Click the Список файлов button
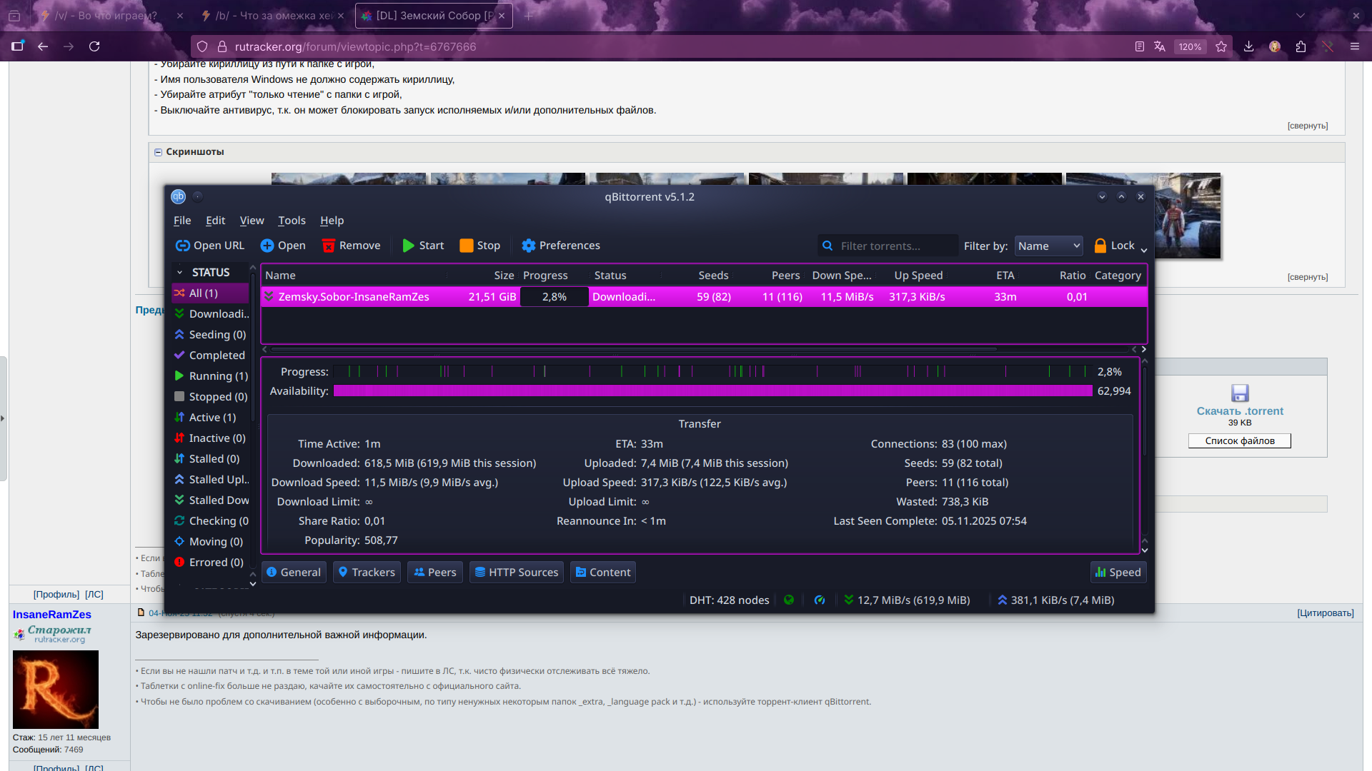This screenshot has height=771, width=1372. tap(1240, 441)
